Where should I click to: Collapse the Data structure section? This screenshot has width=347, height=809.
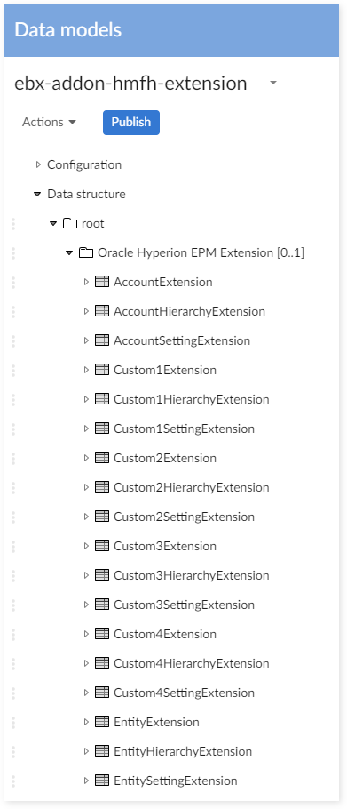click(37, 195)
